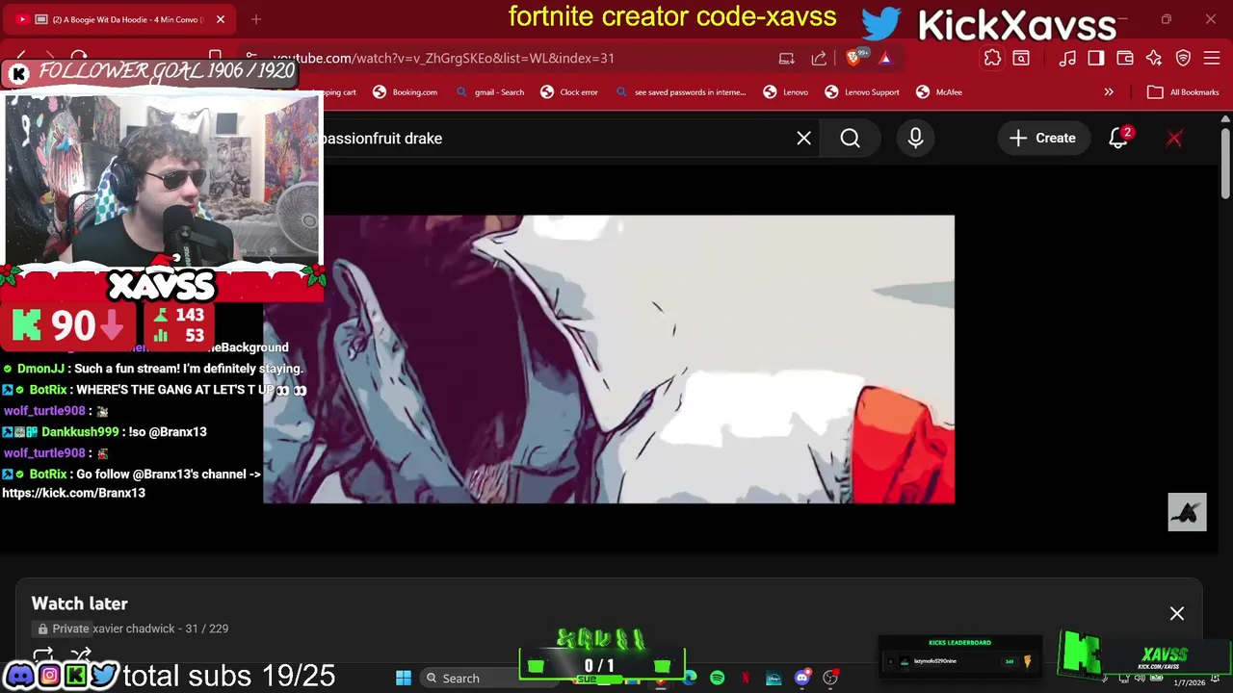The image size is (1233, 693).
Task: Click the taskbar date 1/7/2026
Action: click(x=1189, y=682)
